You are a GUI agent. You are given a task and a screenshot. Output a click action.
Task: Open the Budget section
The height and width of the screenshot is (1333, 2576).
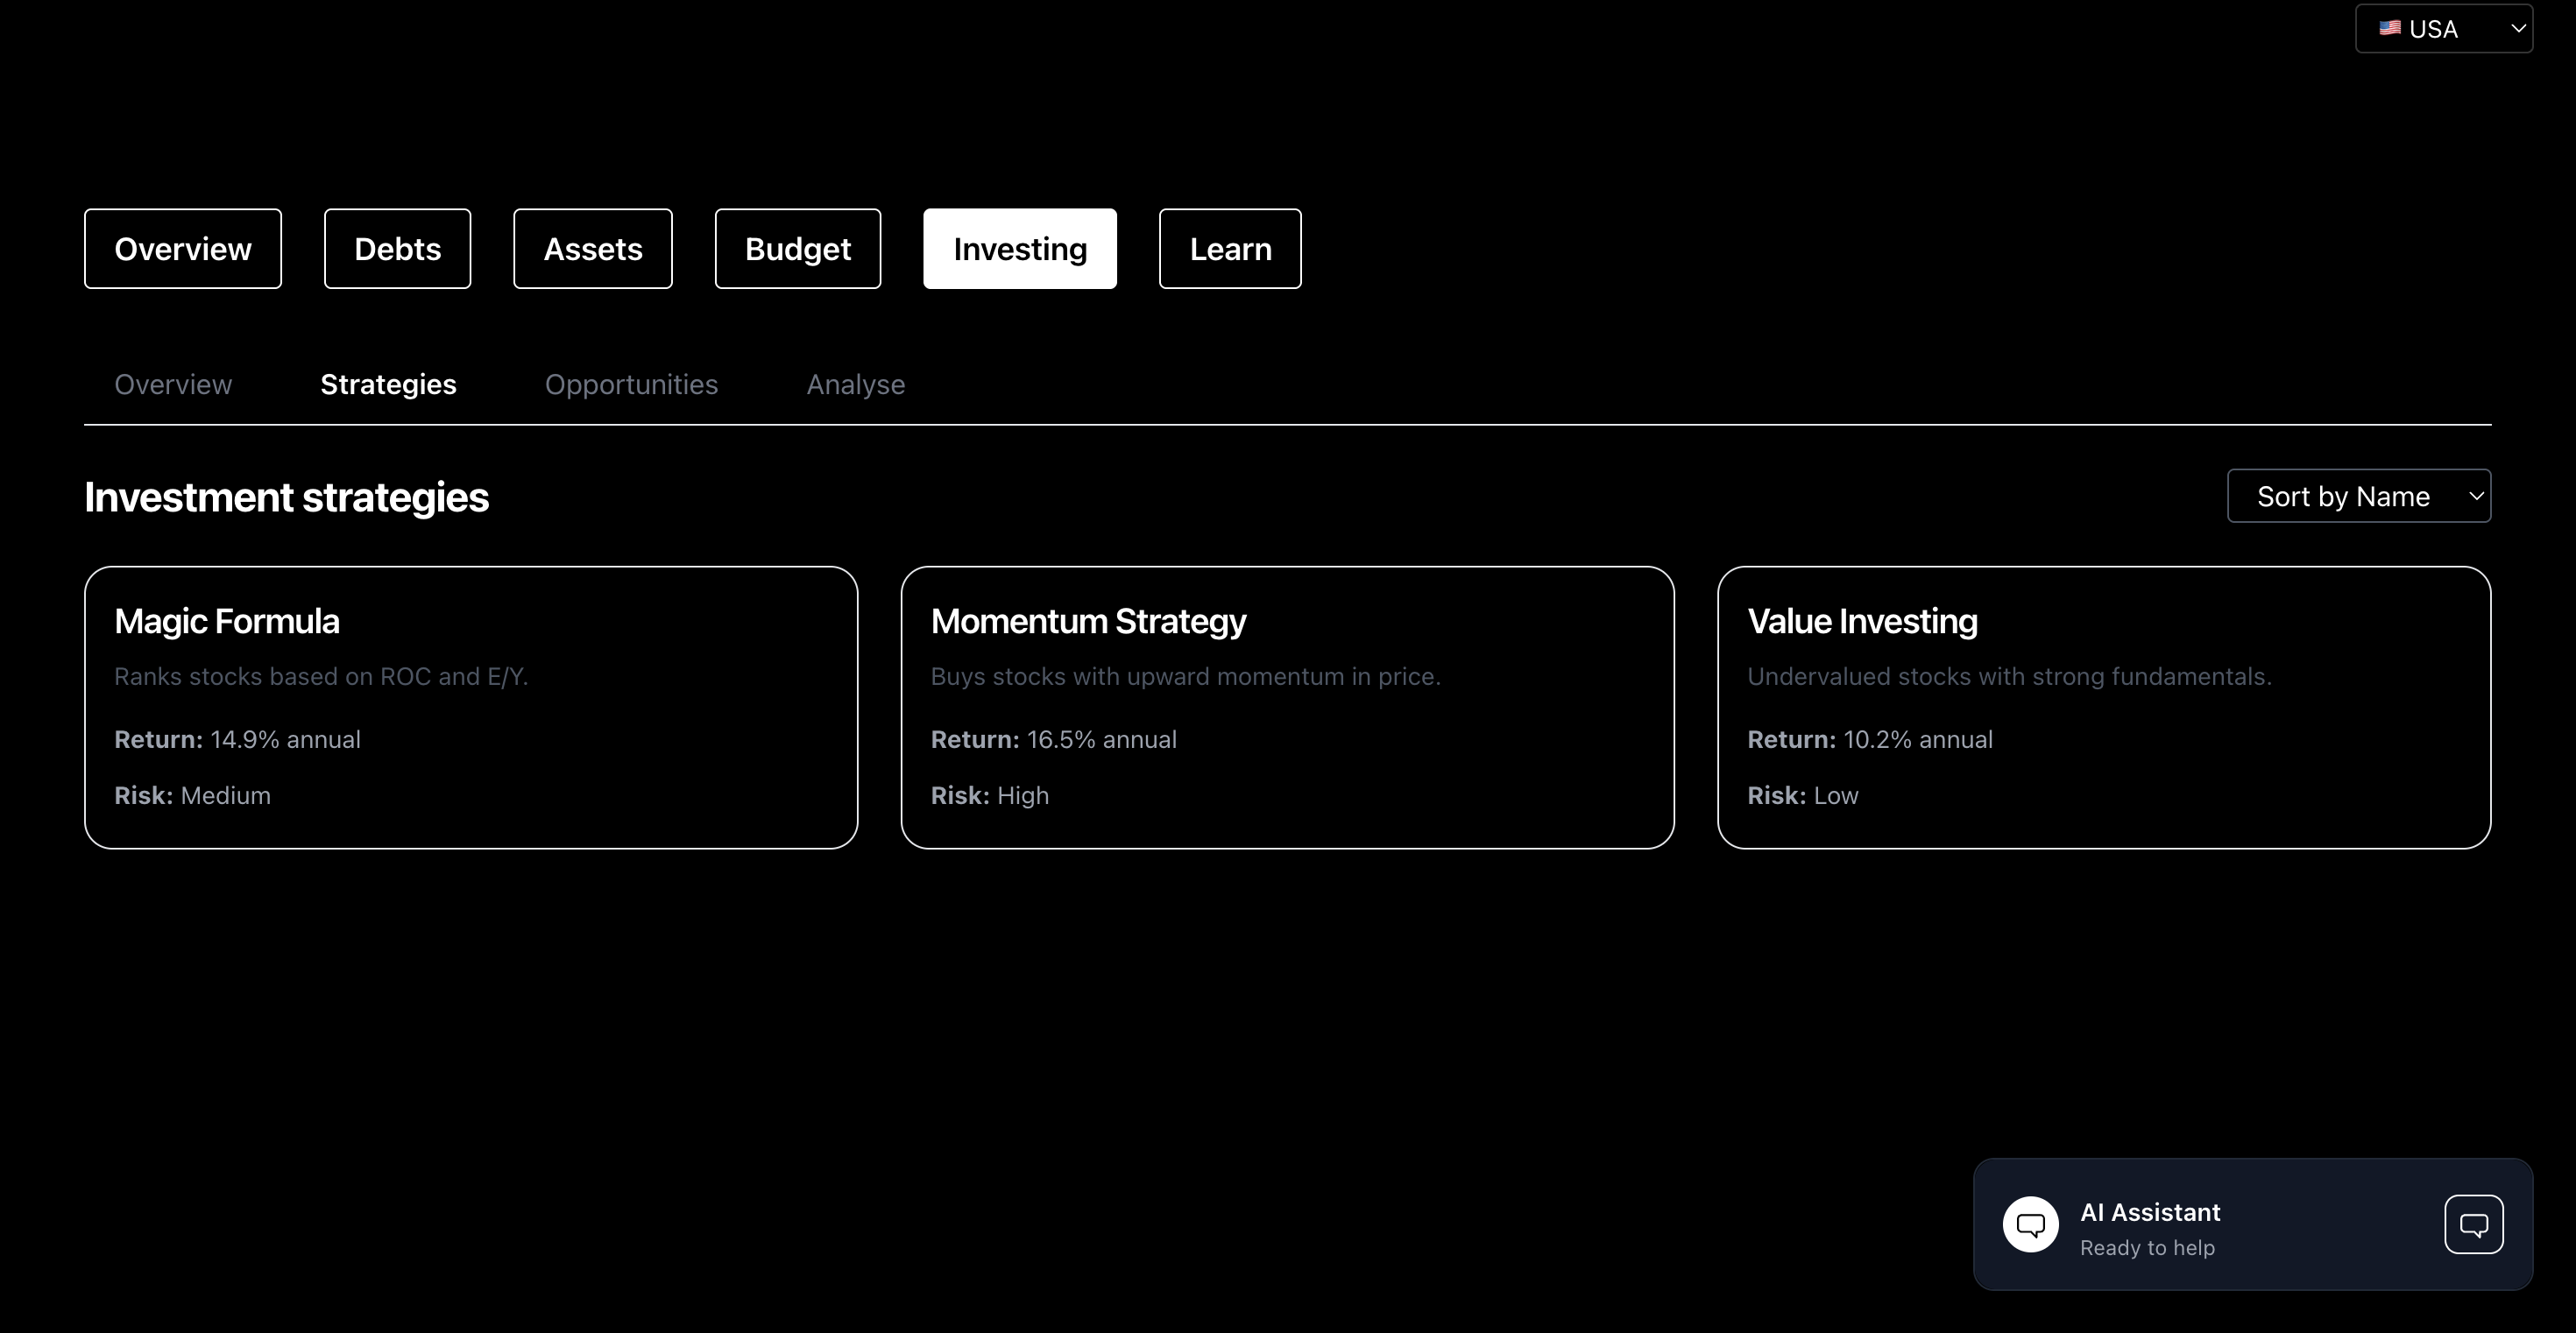798,249
